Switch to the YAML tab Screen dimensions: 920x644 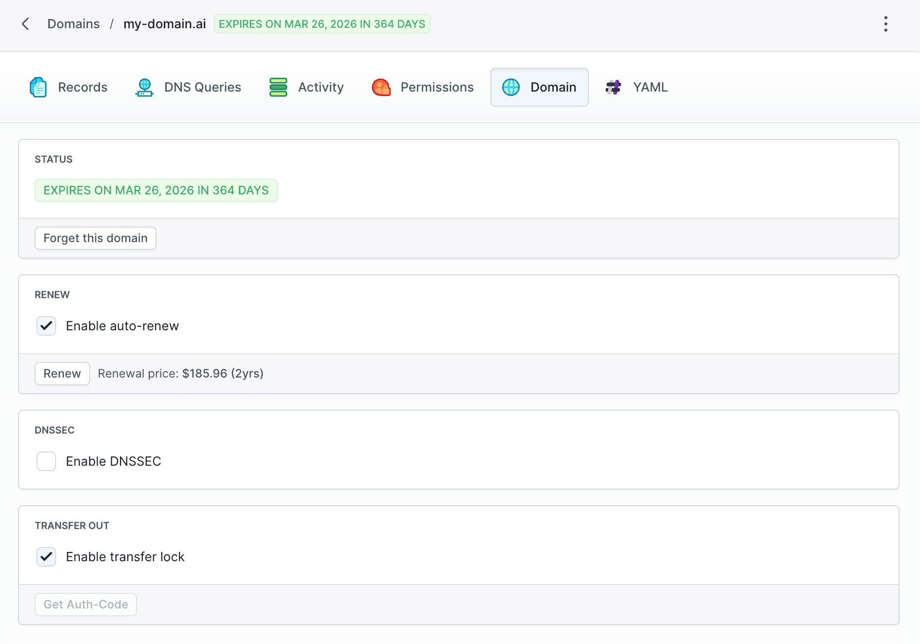(x=650, y=87)
